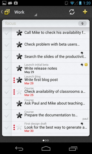Open Evernote icon on First design draft task
The image size is (92, 154).
coord(82,124)
